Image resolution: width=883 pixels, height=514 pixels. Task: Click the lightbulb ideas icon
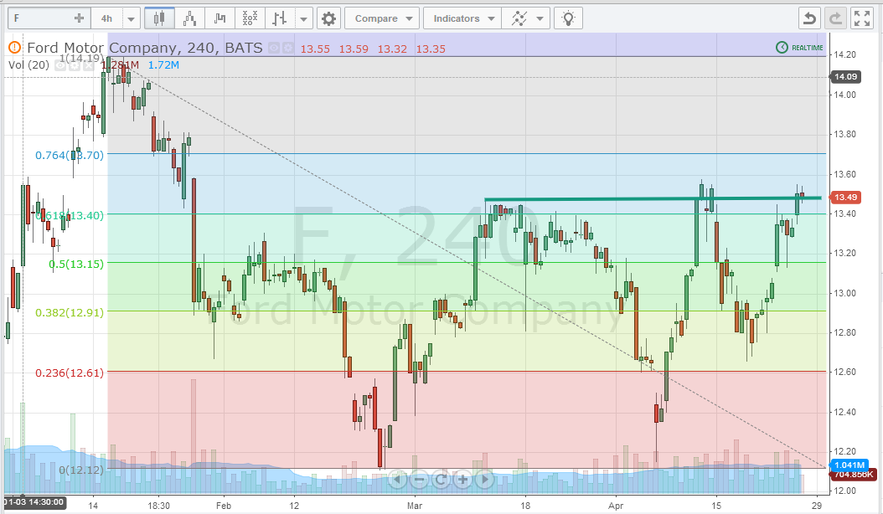(x=568, y=18)
